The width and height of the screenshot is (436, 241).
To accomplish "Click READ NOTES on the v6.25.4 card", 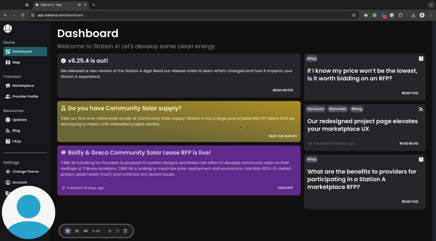I will pos(283,90).
